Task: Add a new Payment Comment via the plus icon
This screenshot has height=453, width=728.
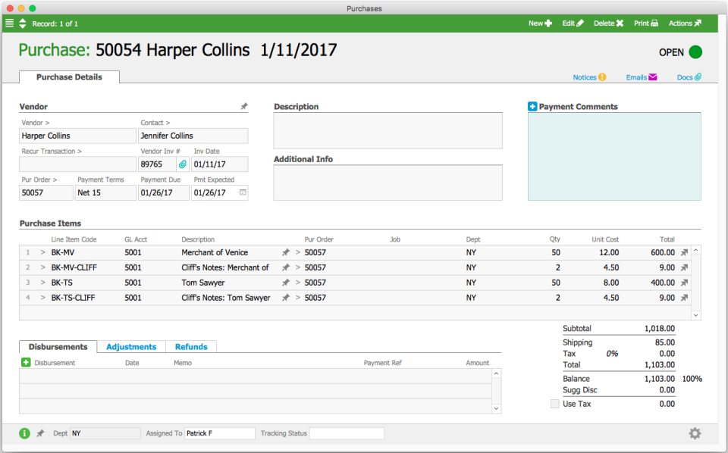Action: point(532,105)
